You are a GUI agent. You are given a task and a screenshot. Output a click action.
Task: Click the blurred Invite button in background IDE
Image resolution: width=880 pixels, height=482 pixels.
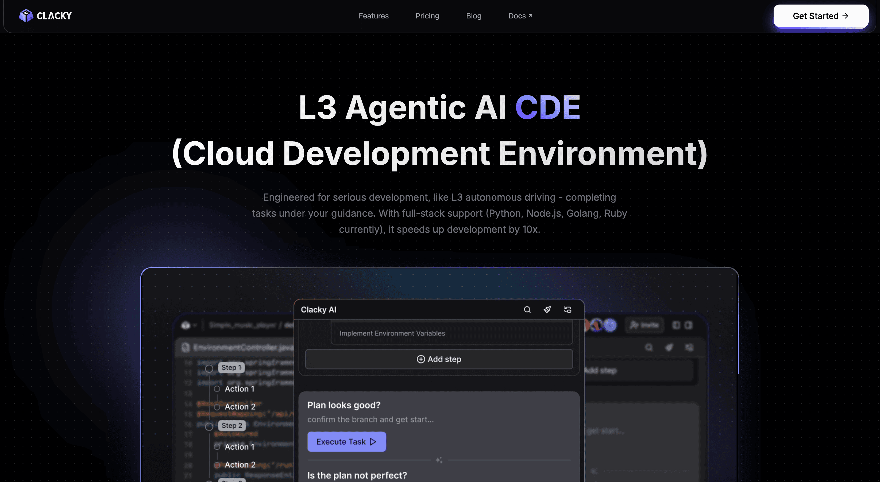click(644, 325)
